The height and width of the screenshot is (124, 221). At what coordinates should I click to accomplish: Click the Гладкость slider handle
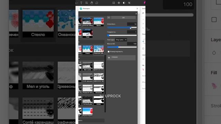click(108, 35)
